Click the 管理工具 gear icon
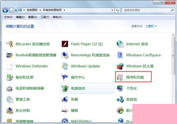177x124 pixels. pos(10,99)
